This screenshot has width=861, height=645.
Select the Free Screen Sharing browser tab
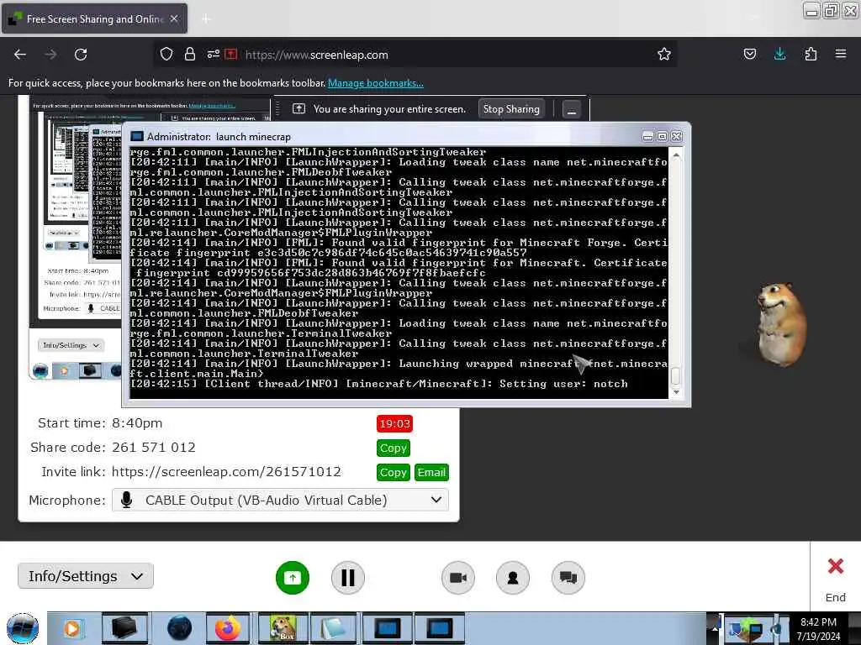[x=94, y=18]
